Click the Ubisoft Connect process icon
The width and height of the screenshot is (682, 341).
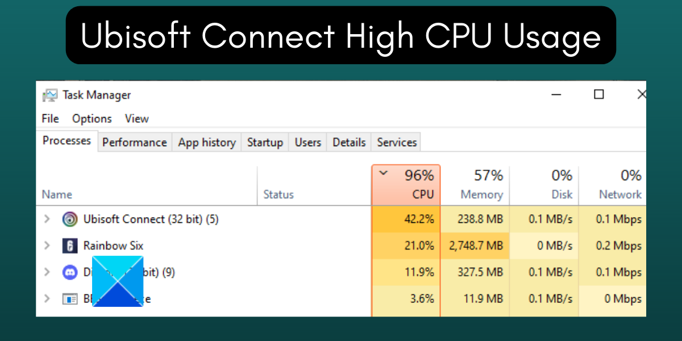70,219
